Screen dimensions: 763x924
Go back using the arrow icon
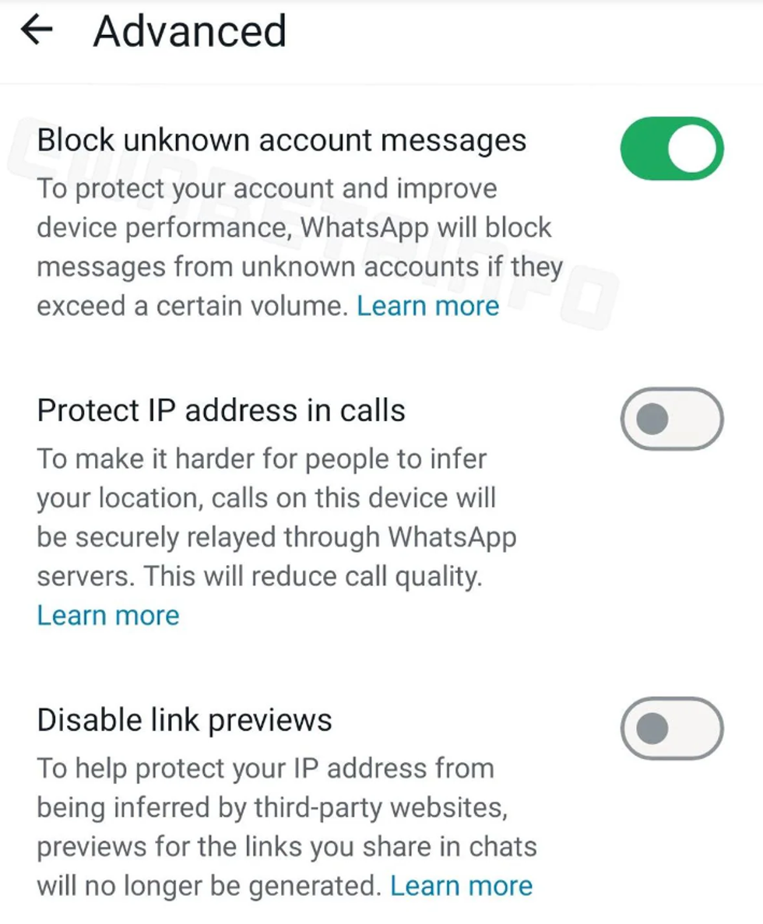[37, 30]
